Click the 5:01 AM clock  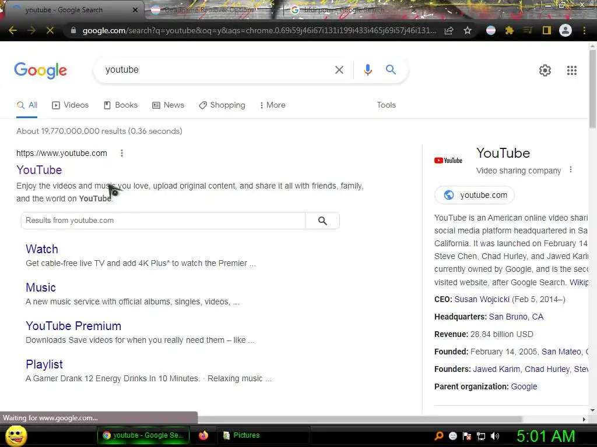pos(546,437)
